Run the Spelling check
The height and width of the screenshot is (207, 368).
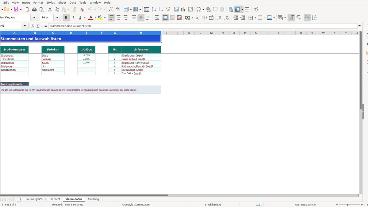[x=118, y=10]
